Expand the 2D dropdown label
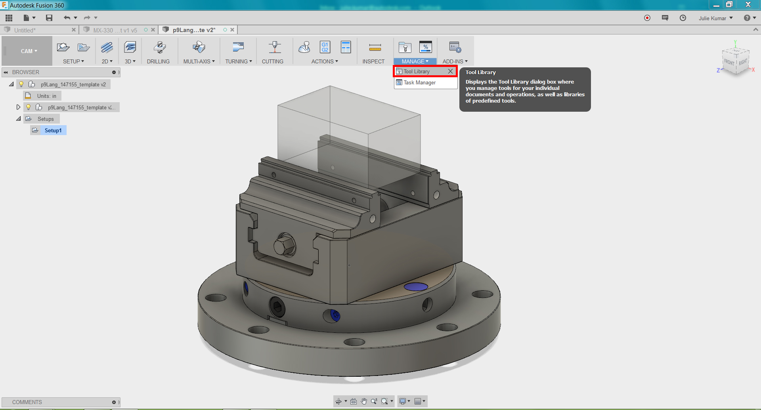Viewport: 761px width, 410px height. (107, 61)
